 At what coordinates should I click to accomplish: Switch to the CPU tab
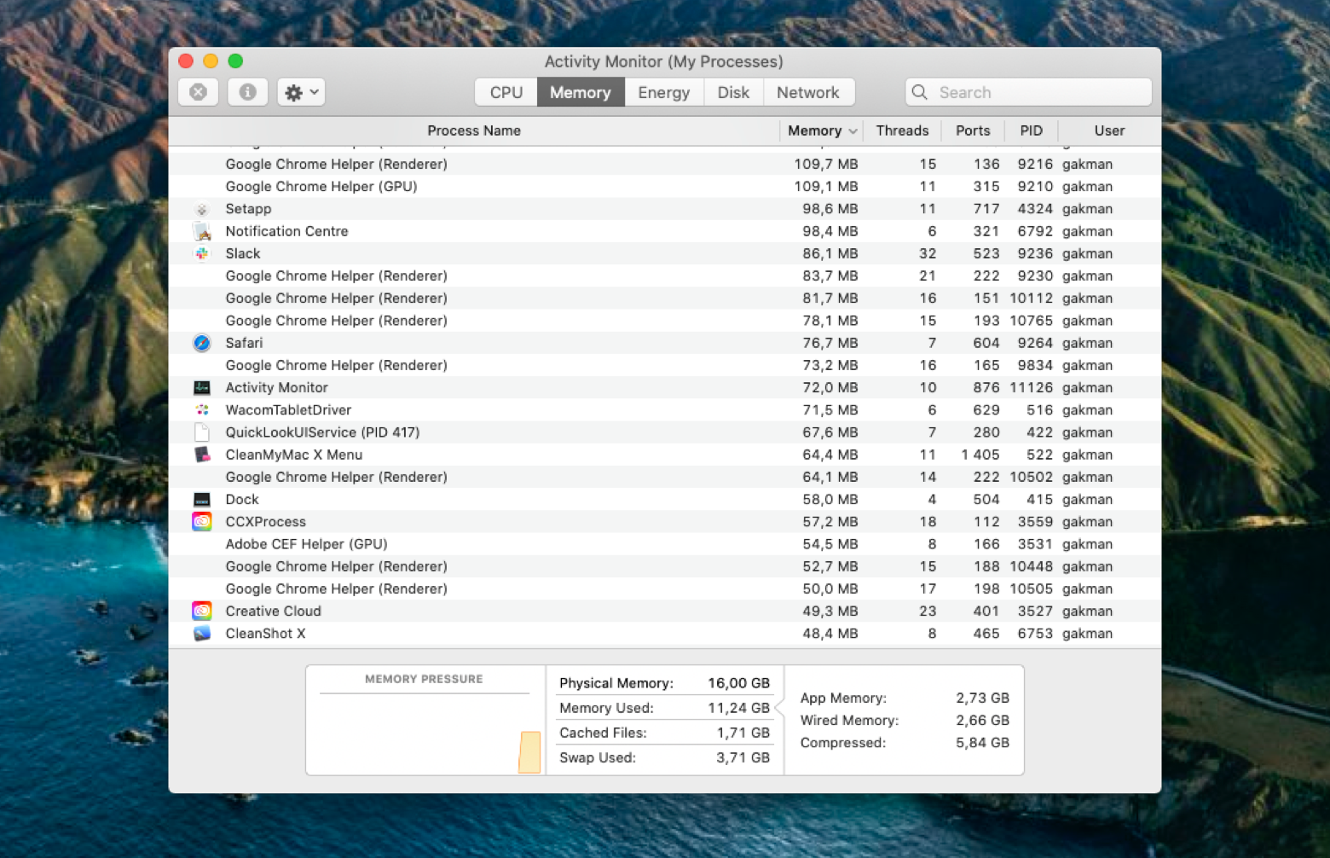[505, 92]
